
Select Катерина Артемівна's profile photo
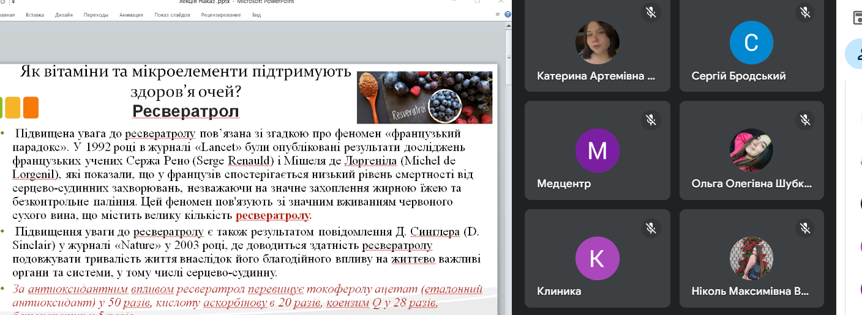597,43
